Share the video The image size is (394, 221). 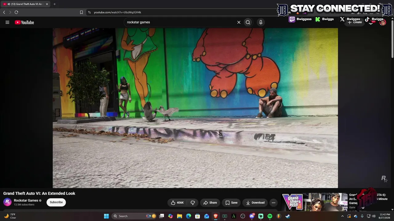pos(210,203)
